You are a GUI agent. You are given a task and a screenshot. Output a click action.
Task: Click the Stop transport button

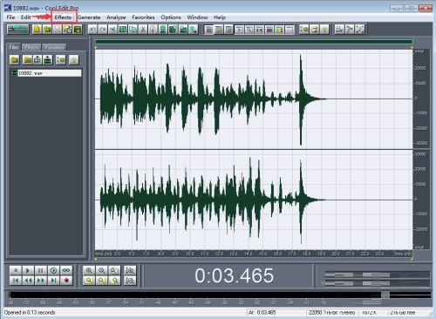pyautogui.click(x=16, y=270)
